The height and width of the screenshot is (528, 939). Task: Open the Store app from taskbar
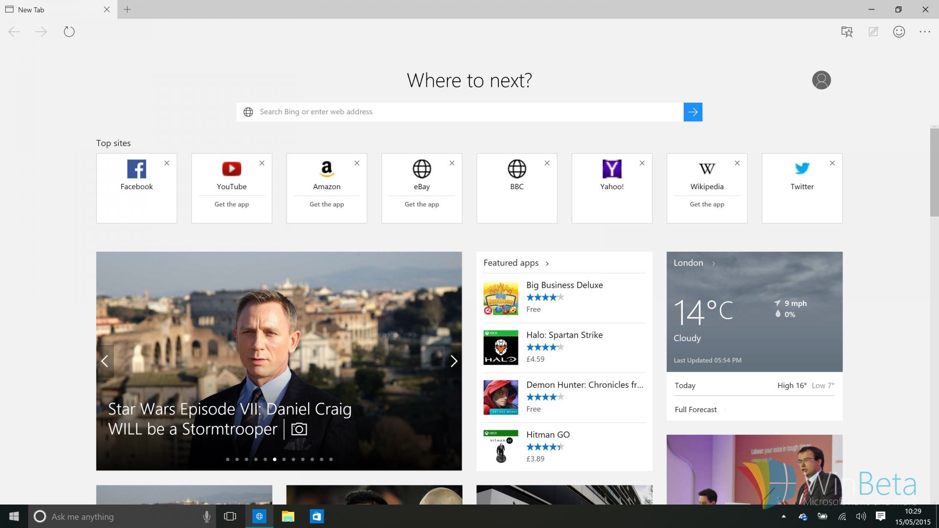317,516
